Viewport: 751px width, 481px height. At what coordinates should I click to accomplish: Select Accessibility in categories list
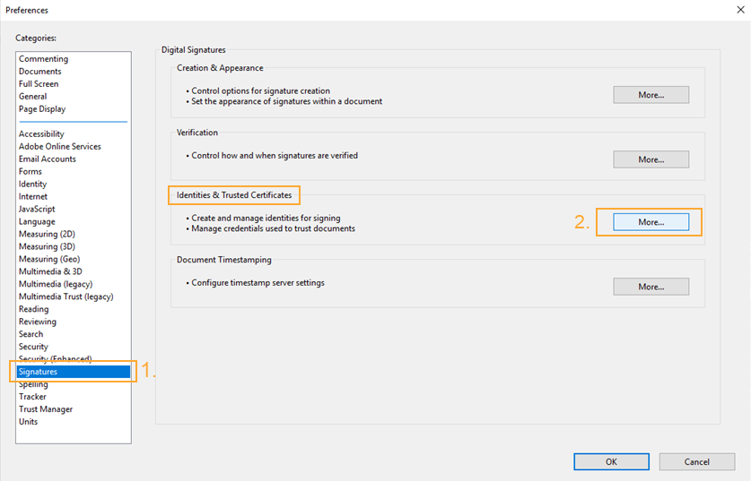pos(41,133)
